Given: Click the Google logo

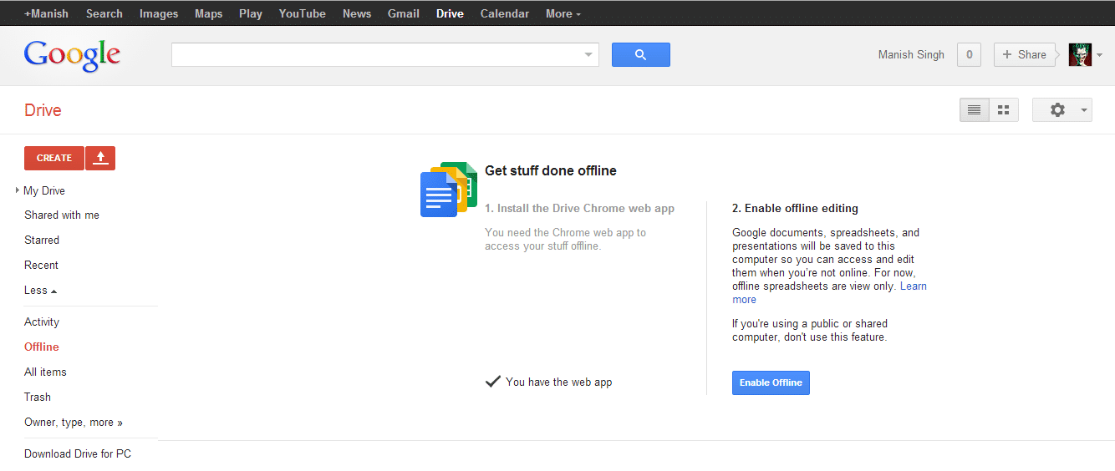Looking at the screenshot, I should 72,55.
